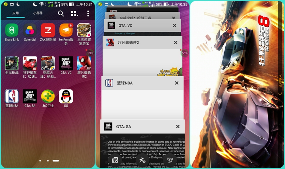Viewport: 285px width, 169px height.
Task: Switch to the 小部件 tab
Action: (x=38, y=13)
